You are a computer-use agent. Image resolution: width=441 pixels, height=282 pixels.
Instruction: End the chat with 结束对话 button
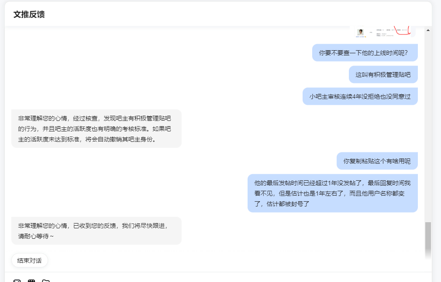pyautogui.click(x=30, y=261)
